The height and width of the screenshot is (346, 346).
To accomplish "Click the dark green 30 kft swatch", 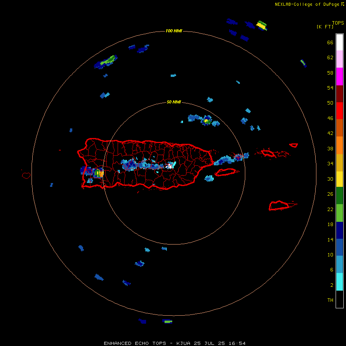I will pos(339,196).
